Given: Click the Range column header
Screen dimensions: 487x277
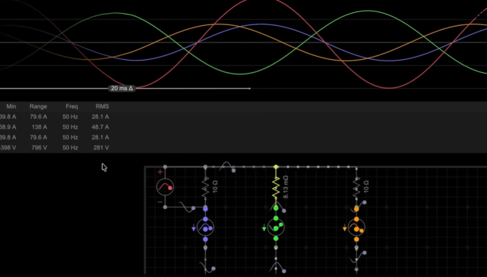Looking at the screenshot, I should tap(38, 106).
